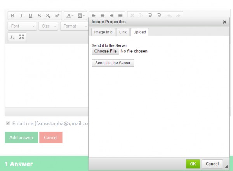Confirm the dialog with OK
The width and height of the screenshot is (233, 171).
click(193, 164)
